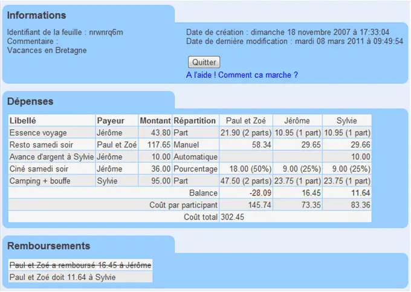
Task: Click the Répartition column header
Action: click(195, 121)
